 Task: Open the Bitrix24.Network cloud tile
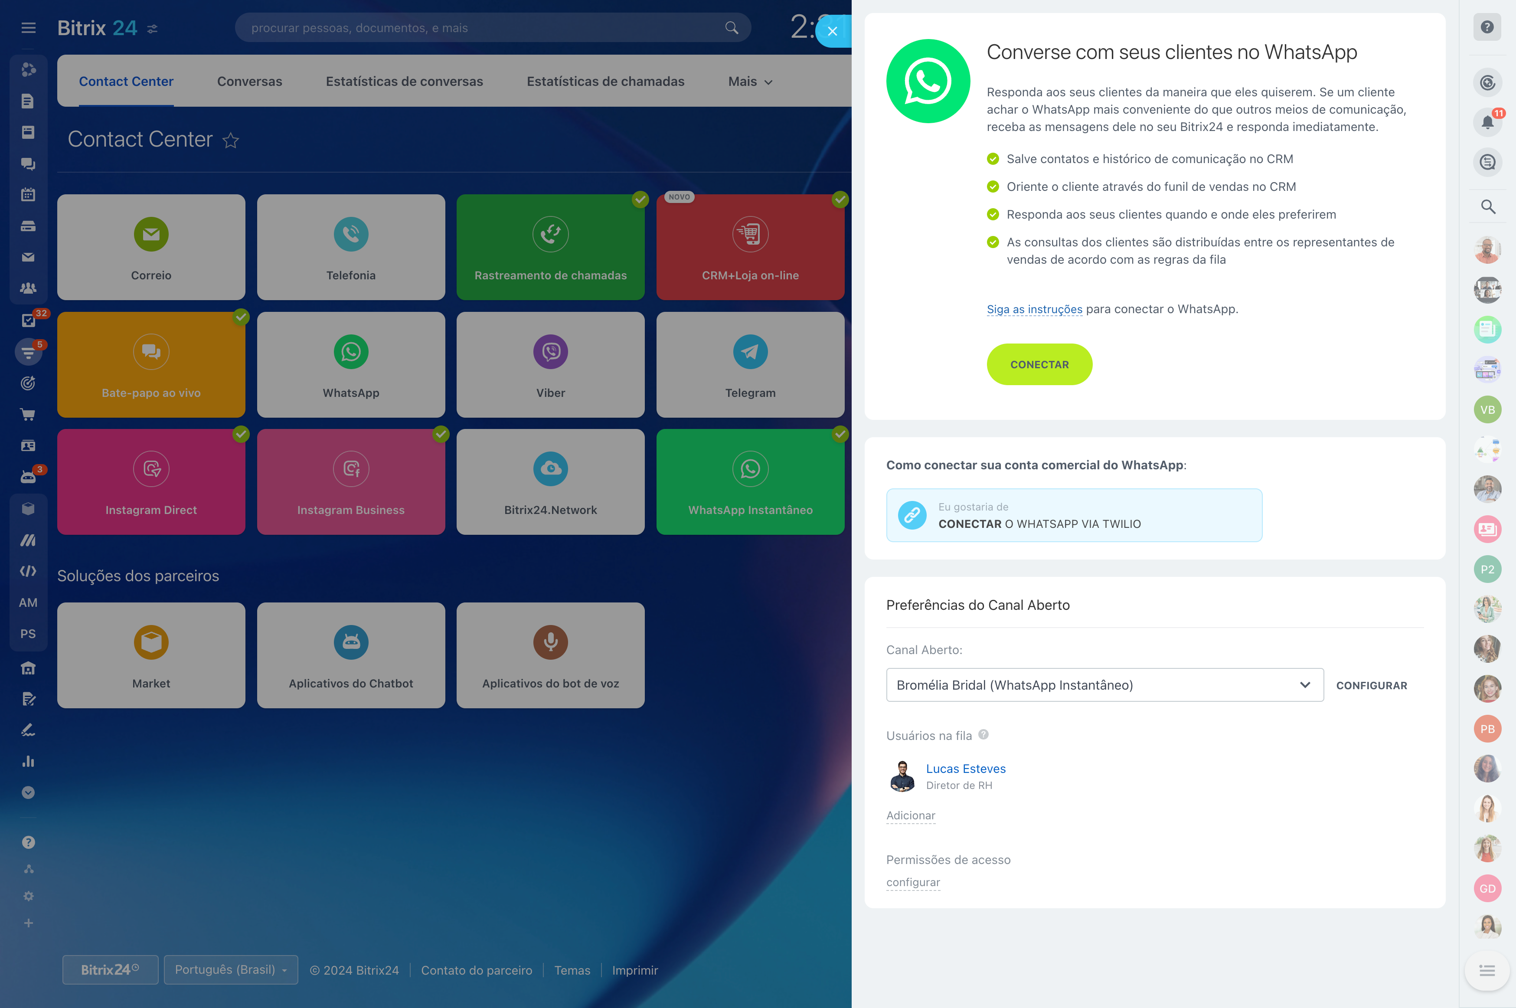(550, 481)
